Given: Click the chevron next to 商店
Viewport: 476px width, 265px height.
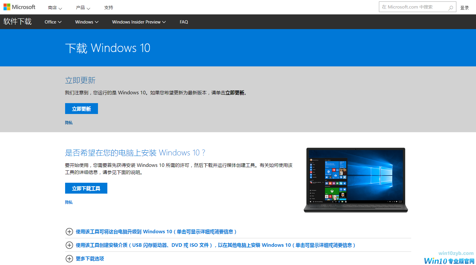Looking at the screenshot, I should [x=61, y=8].
